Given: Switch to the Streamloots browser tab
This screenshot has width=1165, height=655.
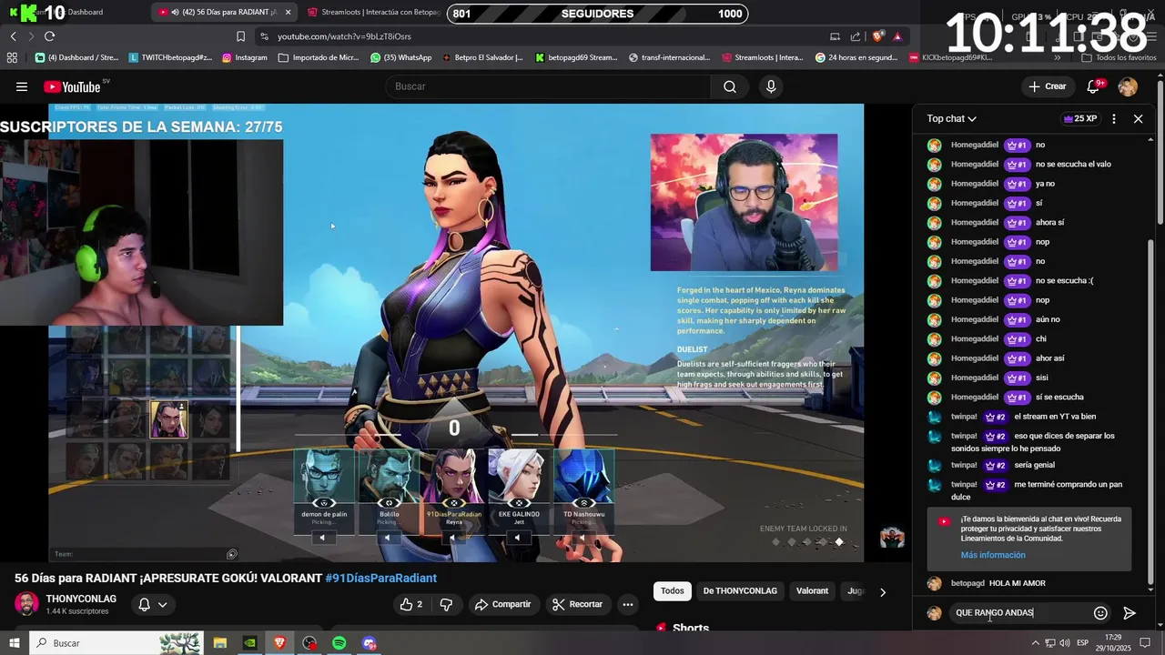Looking at the screenshot, I should (373, 12).
